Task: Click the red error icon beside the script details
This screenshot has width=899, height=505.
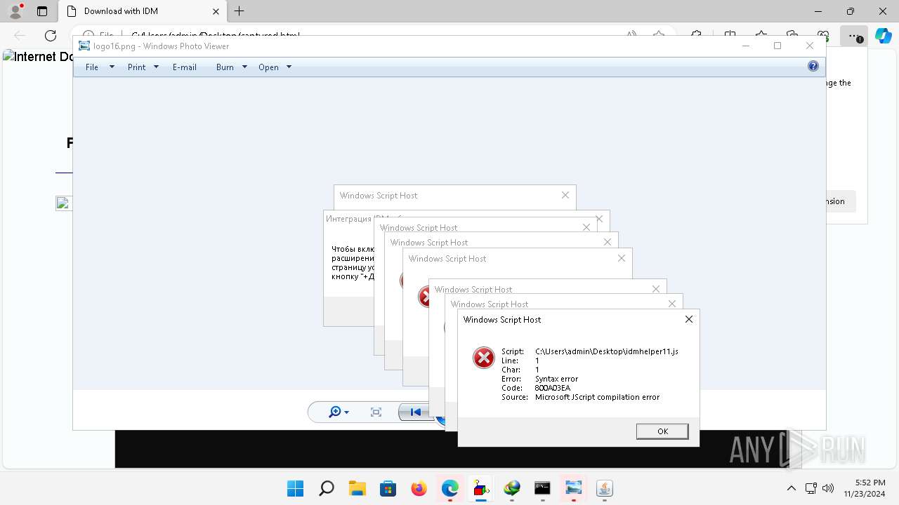Action: (x=483, y=358)
